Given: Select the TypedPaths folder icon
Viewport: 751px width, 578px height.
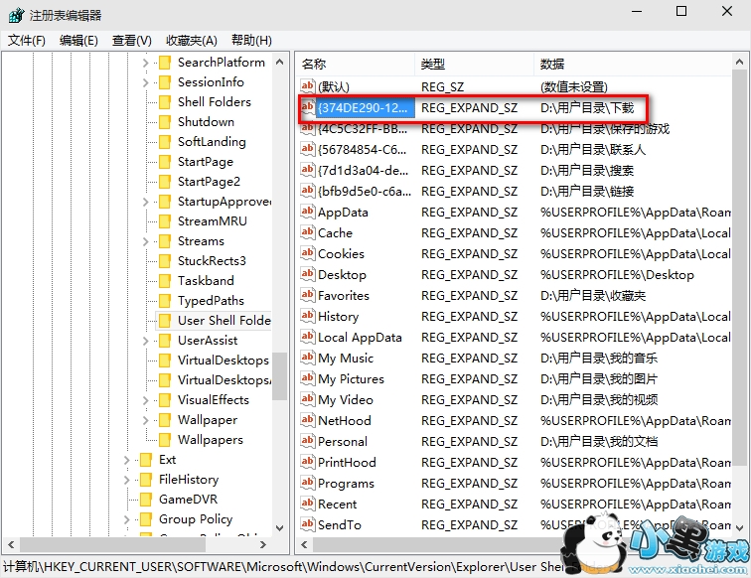Looking at the screenshot, I should pyautogui.click(x=165, y=301).
